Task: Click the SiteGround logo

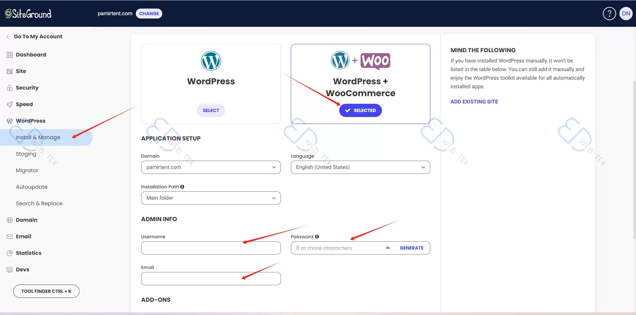Action: pyautogui.click(x=28, y=14)
